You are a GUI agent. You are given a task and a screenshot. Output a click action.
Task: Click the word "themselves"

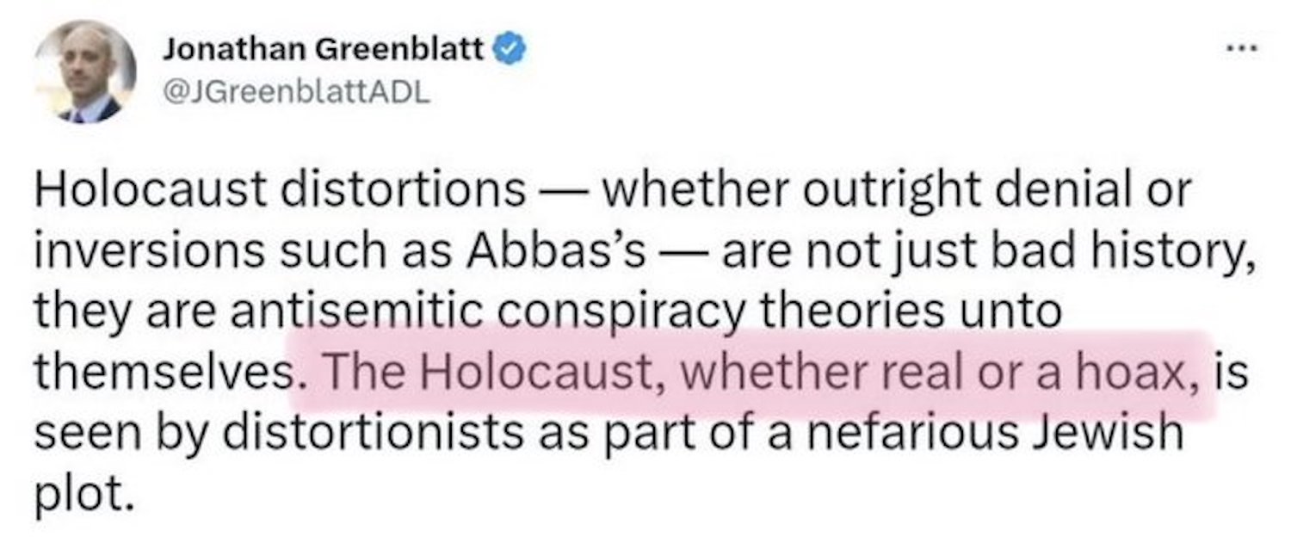164,376
